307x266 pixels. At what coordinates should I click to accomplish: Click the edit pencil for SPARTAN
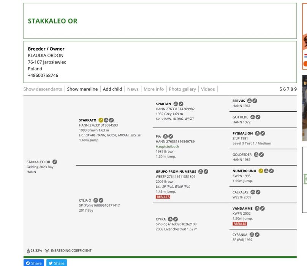coord(181,104)
